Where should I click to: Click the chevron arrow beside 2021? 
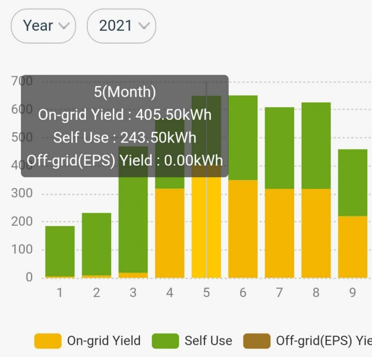[x=144, y=26]
